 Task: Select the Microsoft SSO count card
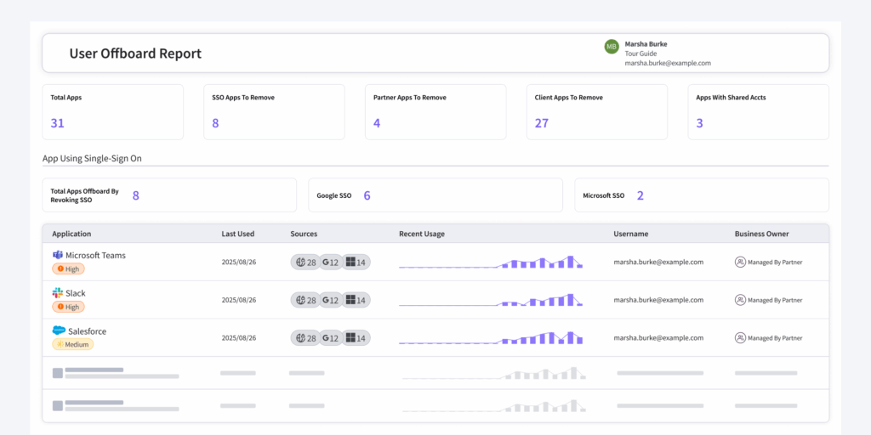coord(701,195)
